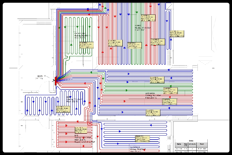
Task: Click yellow circuit tag on right-side horizontal red loops
Action: click(x=170, y=102)
